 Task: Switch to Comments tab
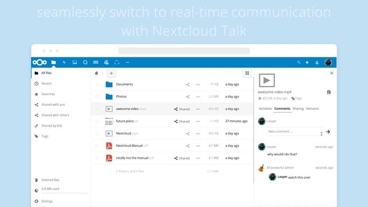(x=282, y=109)
